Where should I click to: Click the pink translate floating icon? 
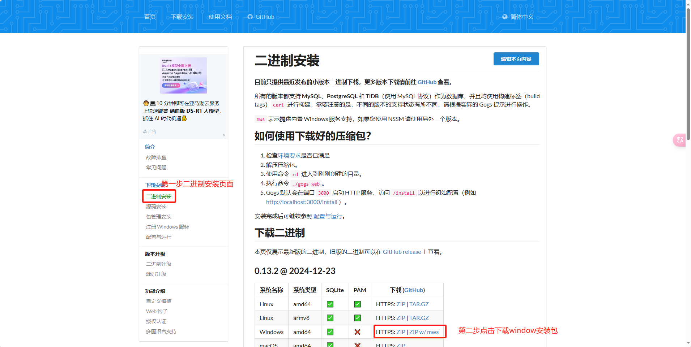click(679, 140)
